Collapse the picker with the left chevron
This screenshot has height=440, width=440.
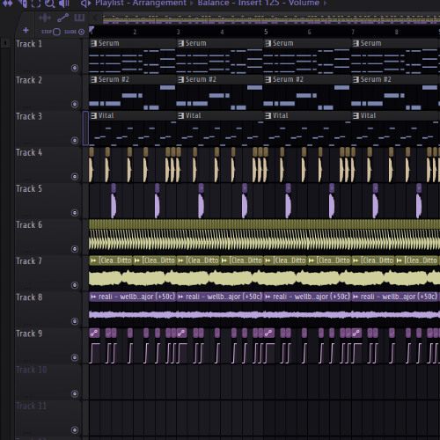95,18
